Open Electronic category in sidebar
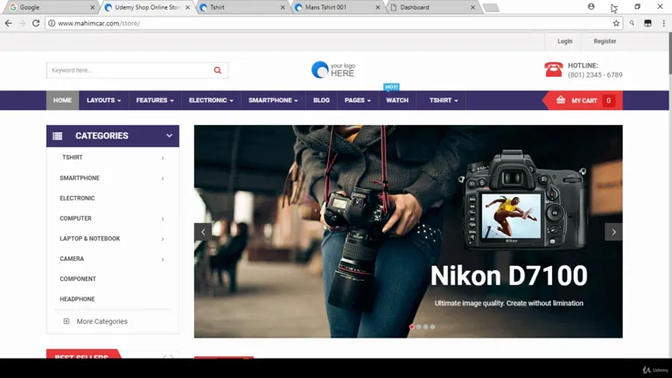 77,198
